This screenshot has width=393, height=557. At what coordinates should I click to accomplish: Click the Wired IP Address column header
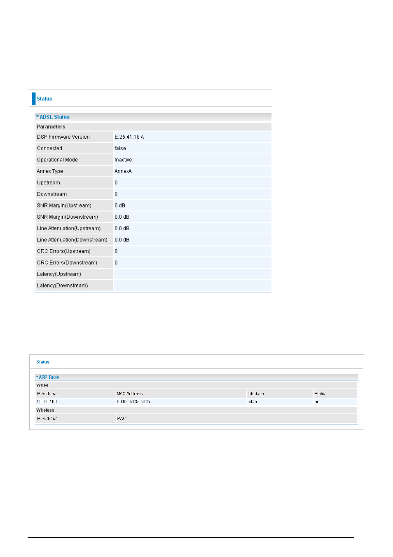click(47, 394)
